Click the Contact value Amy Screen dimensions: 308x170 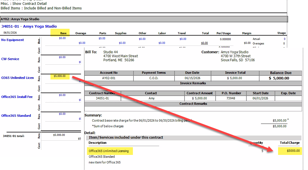(x=151, y=98)
